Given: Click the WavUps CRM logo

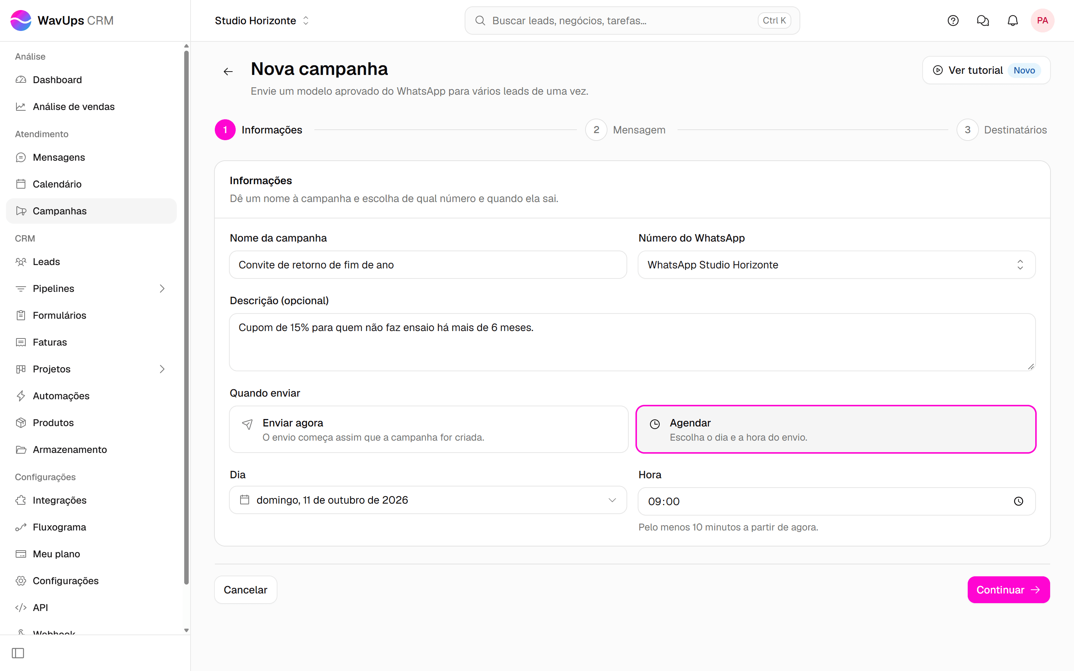Looking at the screenshot, I should [x=62, y=21].
